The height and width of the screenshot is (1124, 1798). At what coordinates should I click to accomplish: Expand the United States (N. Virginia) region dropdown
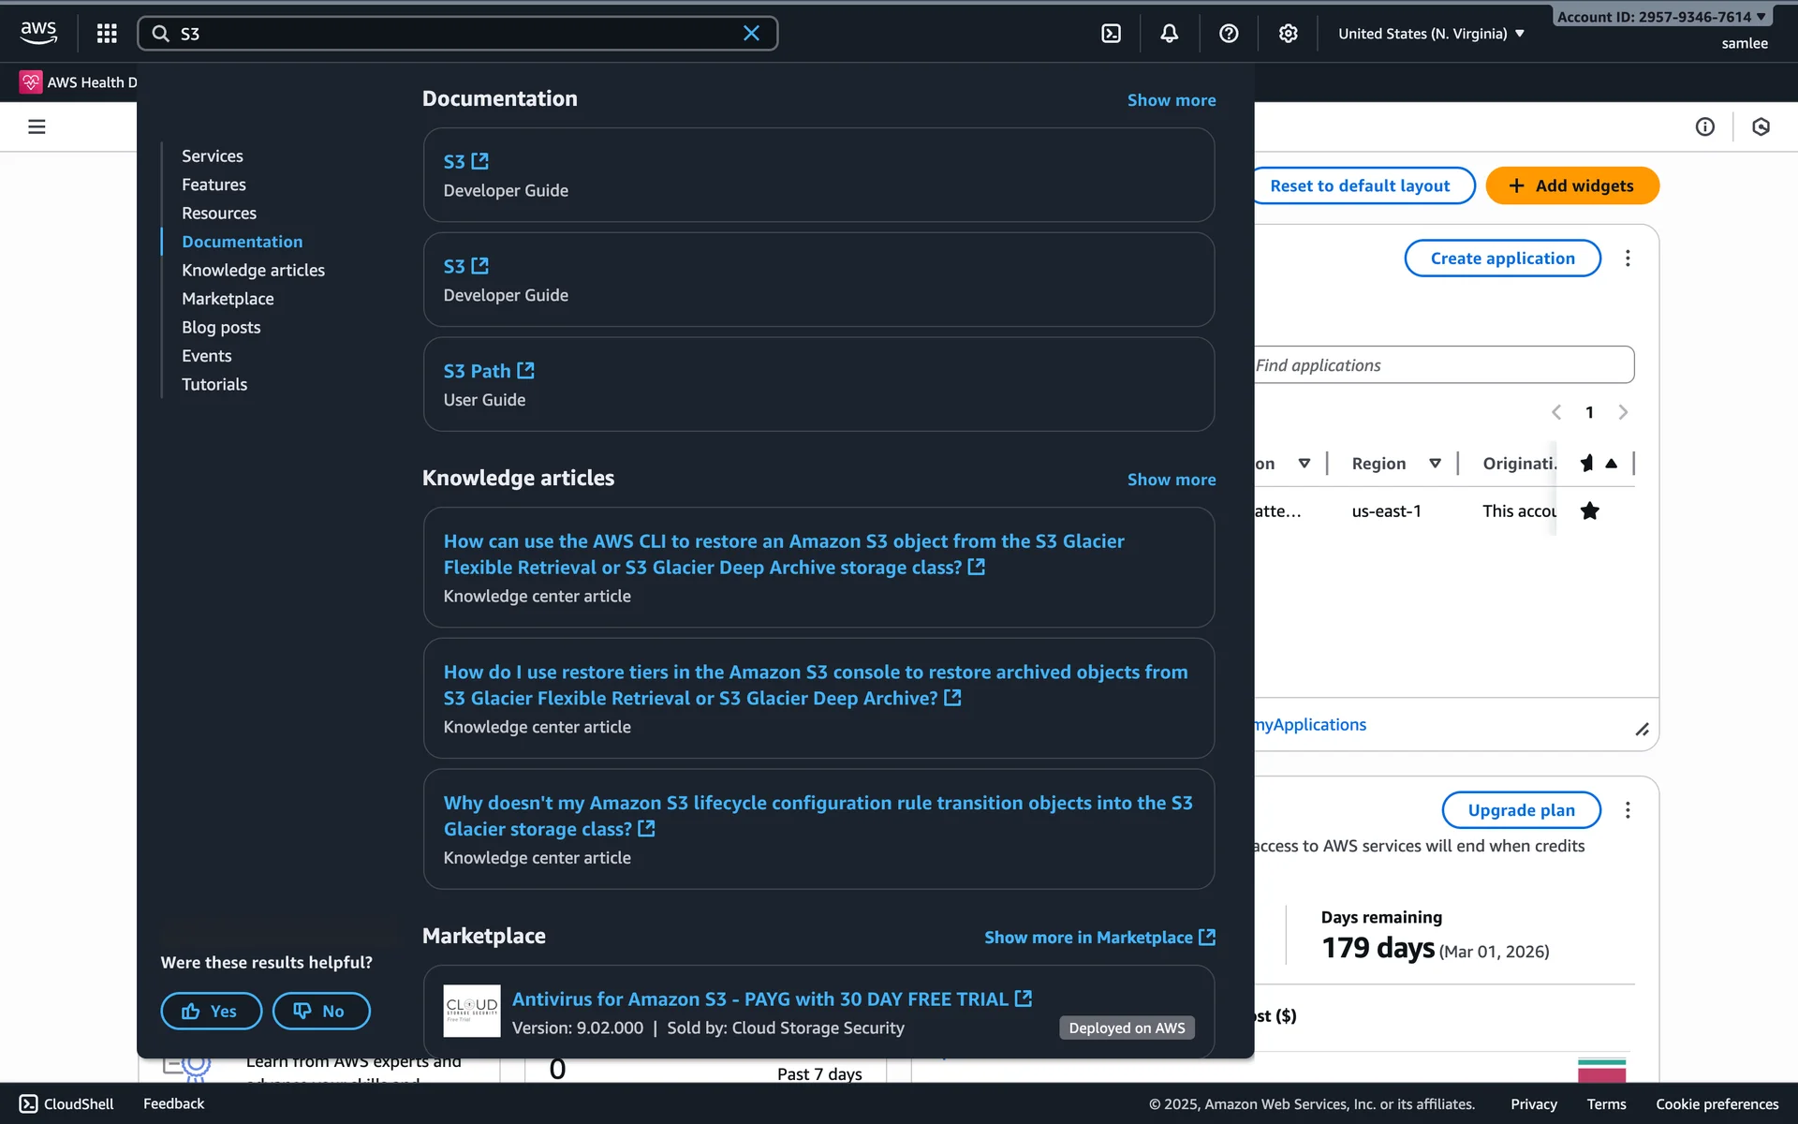point(1431,34)
